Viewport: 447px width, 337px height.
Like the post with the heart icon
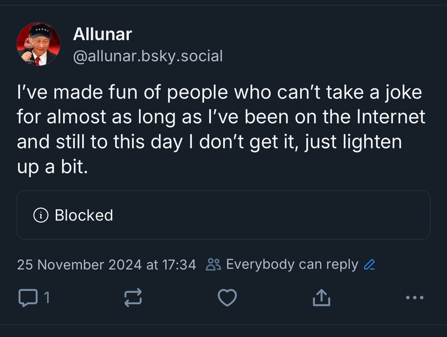pyautogui.click(x=227, y=298)
